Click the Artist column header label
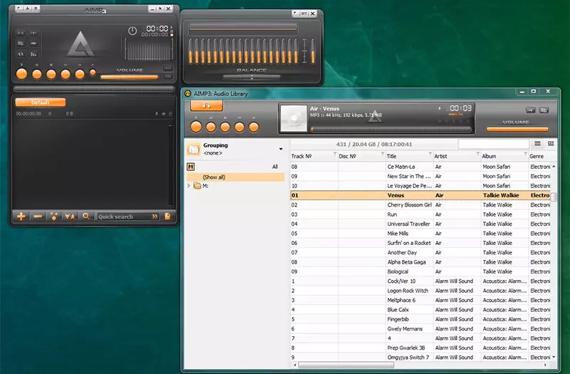This screenshot has height=374, width=570. point(440,156)
